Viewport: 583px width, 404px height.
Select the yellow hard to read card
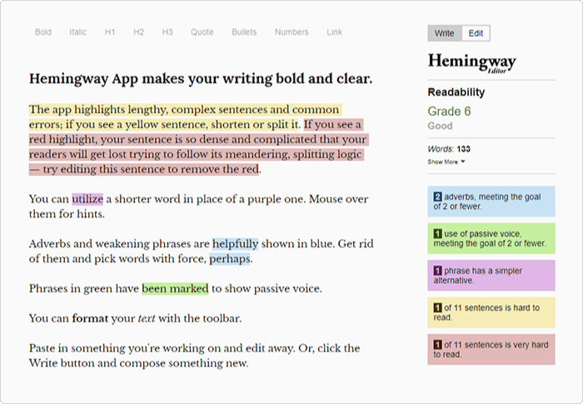click(491, 313)
